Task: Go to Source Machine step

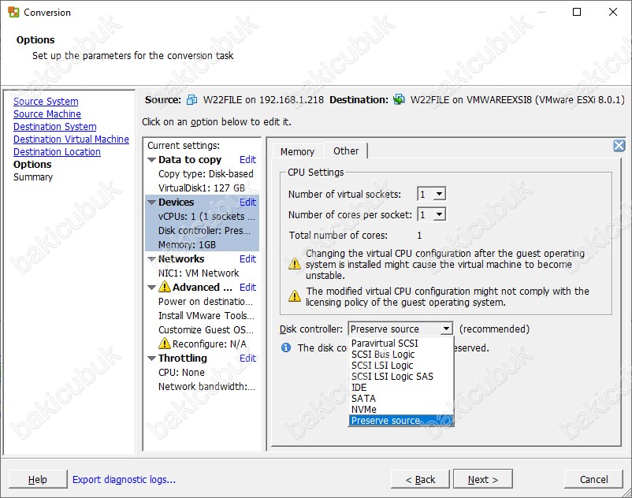Action: pos(47,114)
